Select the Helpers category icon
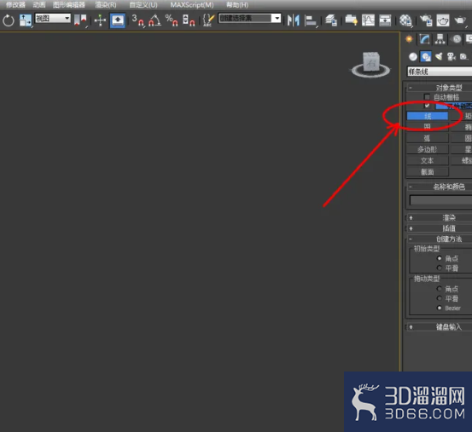This screenshot has height=432, width=472. coord(463,56)
